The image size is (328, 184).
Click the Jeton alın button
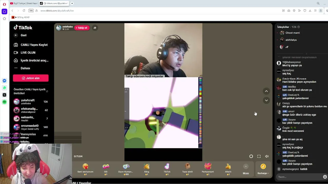pyautogui.click(x=31, y=78)
